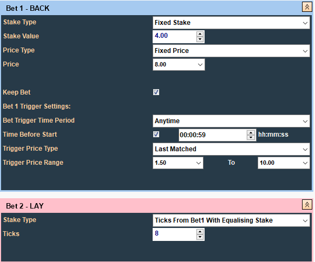
Task: Open the Price 8.00 dropdown
Action: tap(179, 64)
